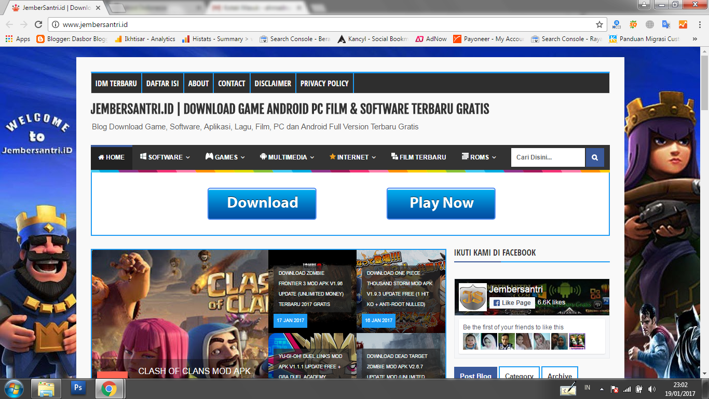709x399 pixels.
Task: Select the Category tab
Action: pos(519,373)
